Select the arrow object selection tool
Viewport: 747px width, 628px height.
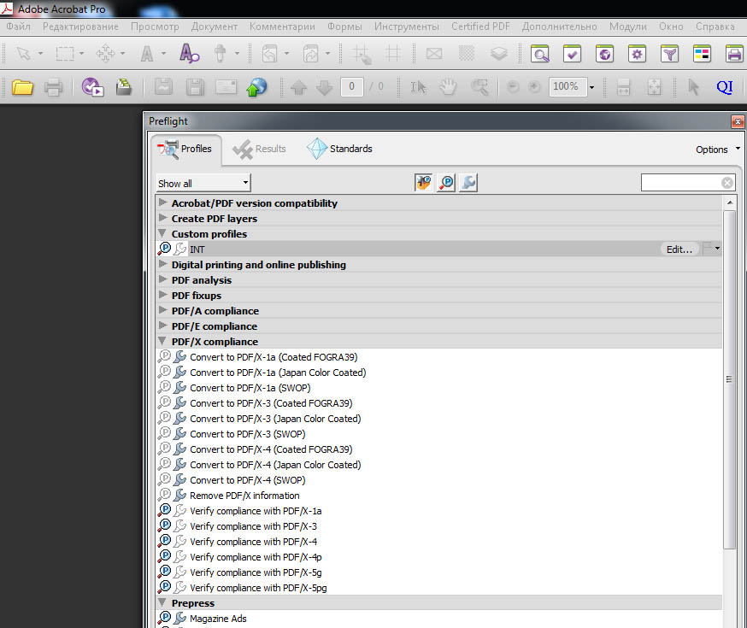coord(23,53)
